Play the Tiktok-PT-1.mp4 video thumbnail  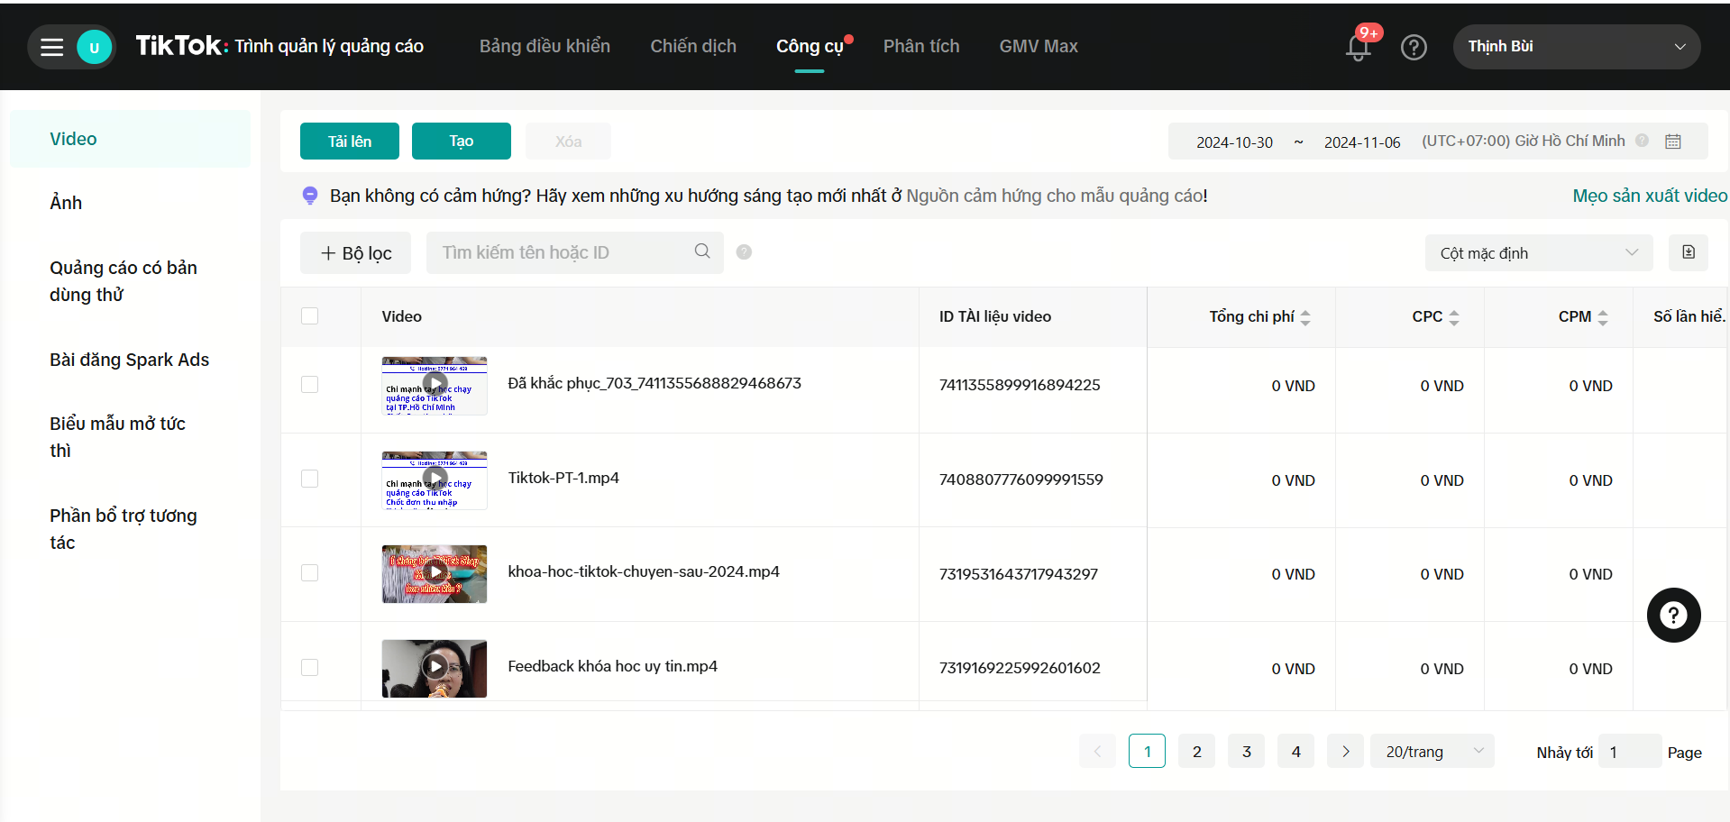point(435,479)
